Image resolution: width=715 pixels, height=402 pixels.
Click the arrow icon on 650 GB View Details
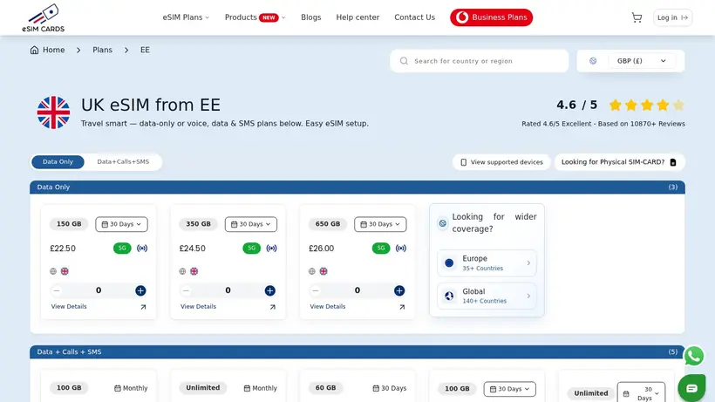(402, 307)
